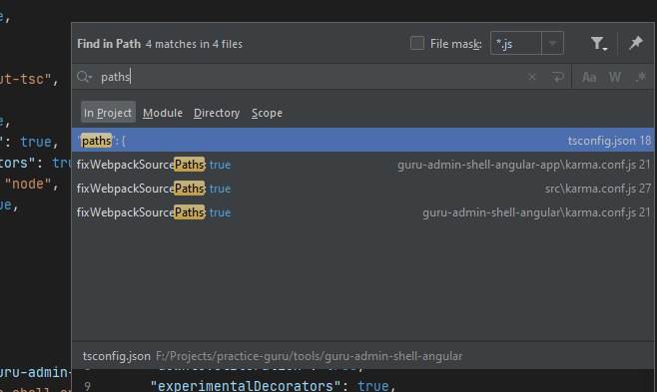Switch to the Module scope tab

163,113
